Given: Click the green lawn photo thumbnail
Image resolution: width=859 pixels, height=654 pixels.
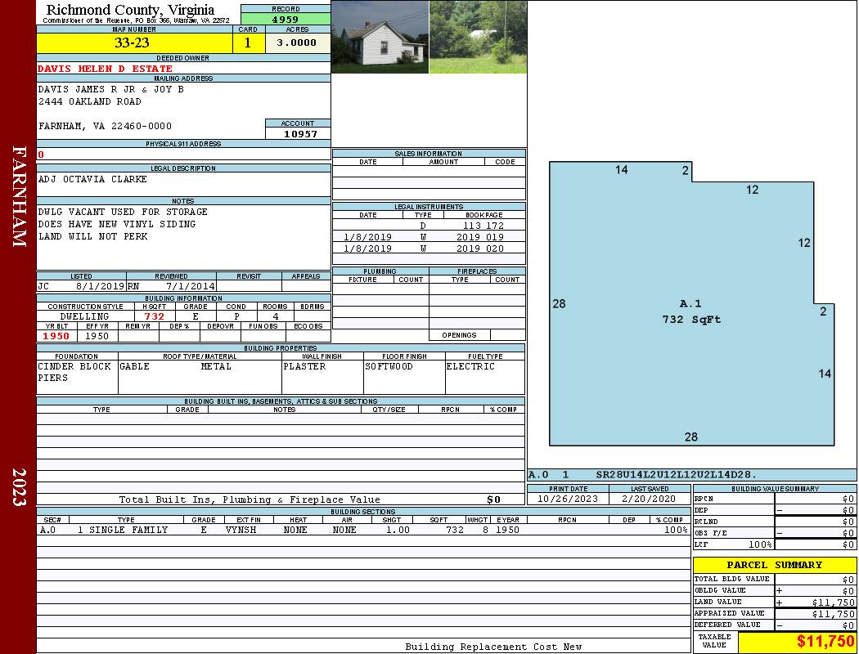Looking at the screenshot, I should point(477,37).
